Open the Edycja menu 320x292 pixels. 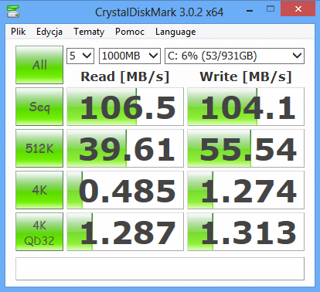coord(49,32)
